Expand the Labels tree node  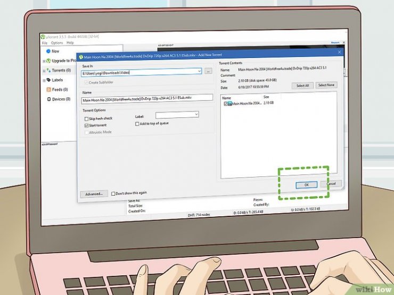click(44, 80)
